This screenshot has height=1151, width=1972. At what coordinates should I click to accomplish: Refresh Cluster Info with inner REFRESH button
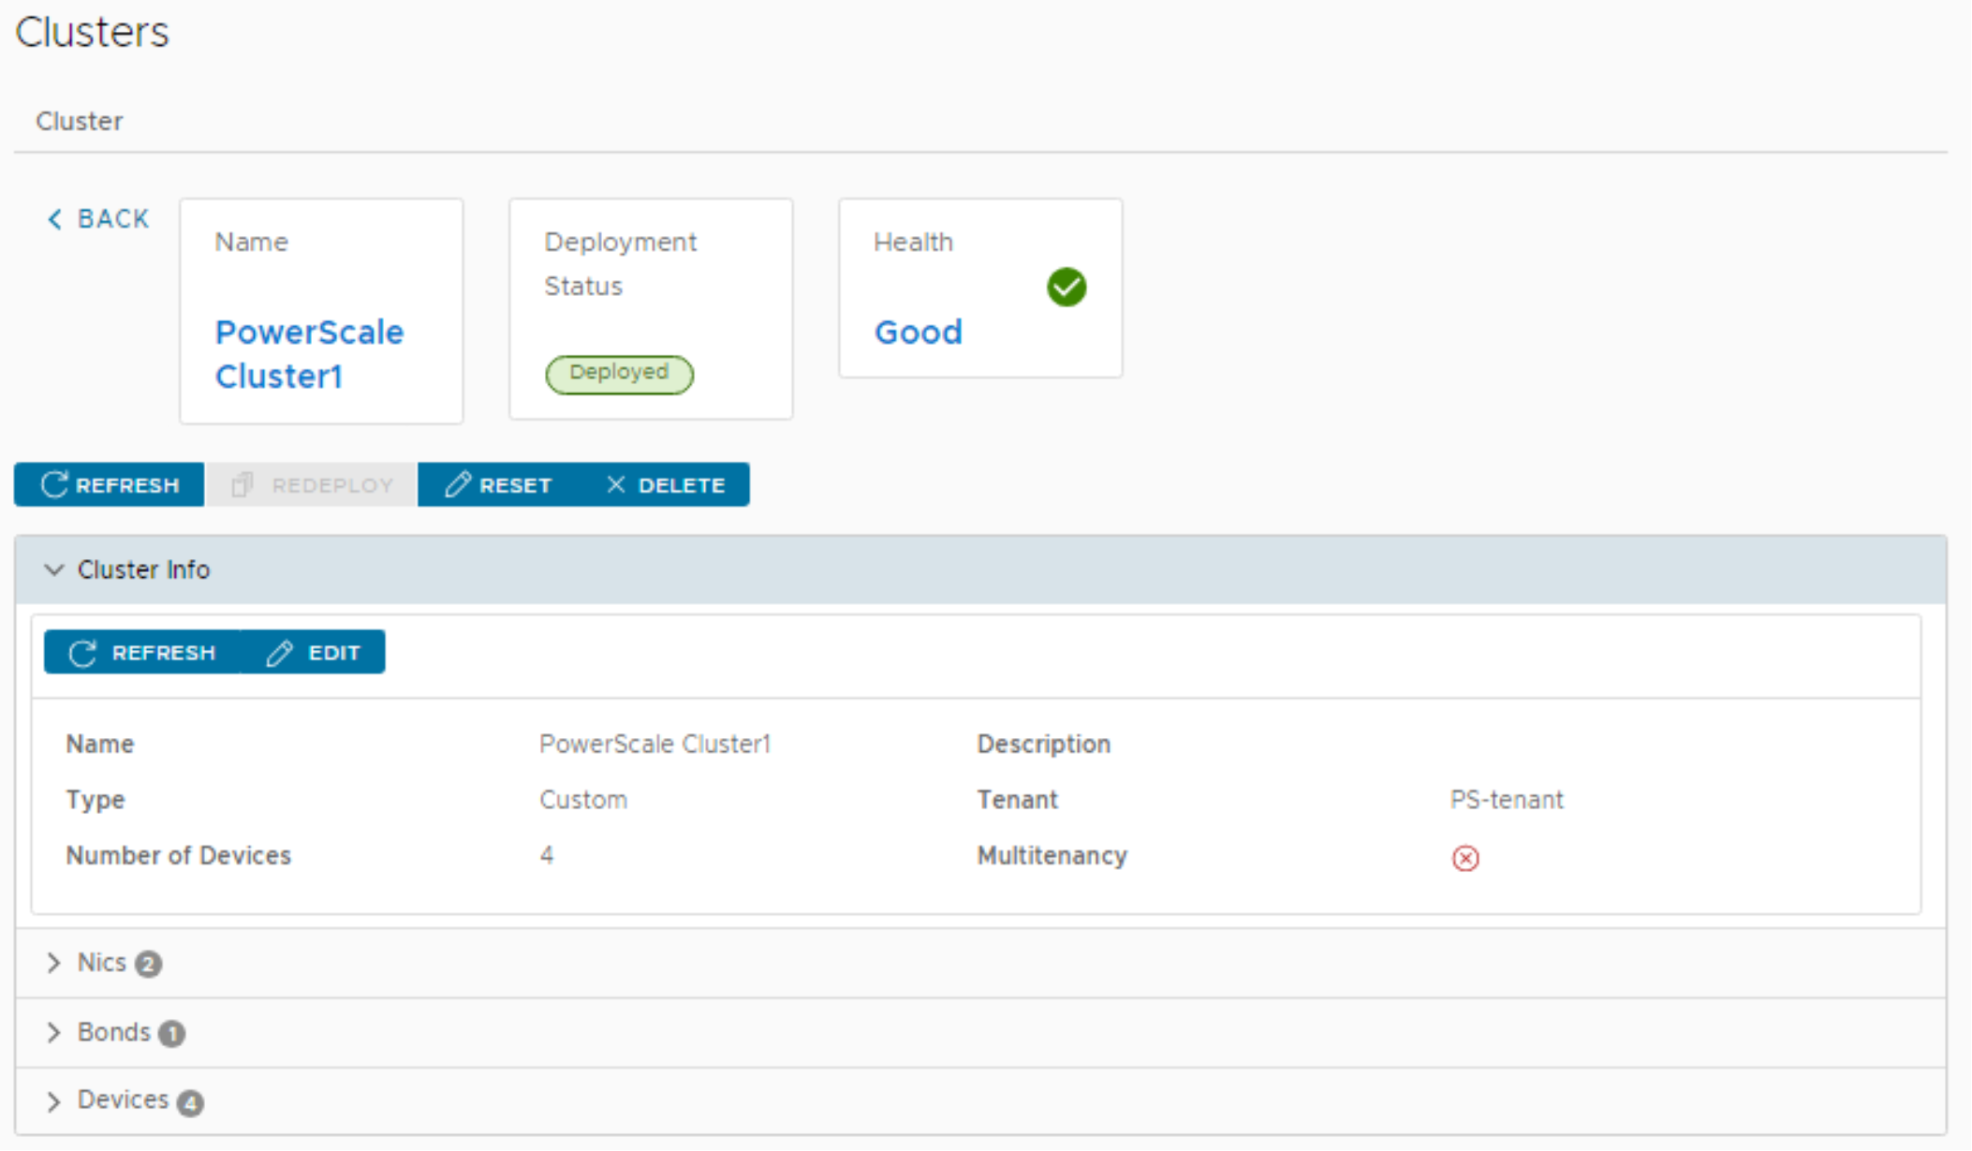pos(142,653)
